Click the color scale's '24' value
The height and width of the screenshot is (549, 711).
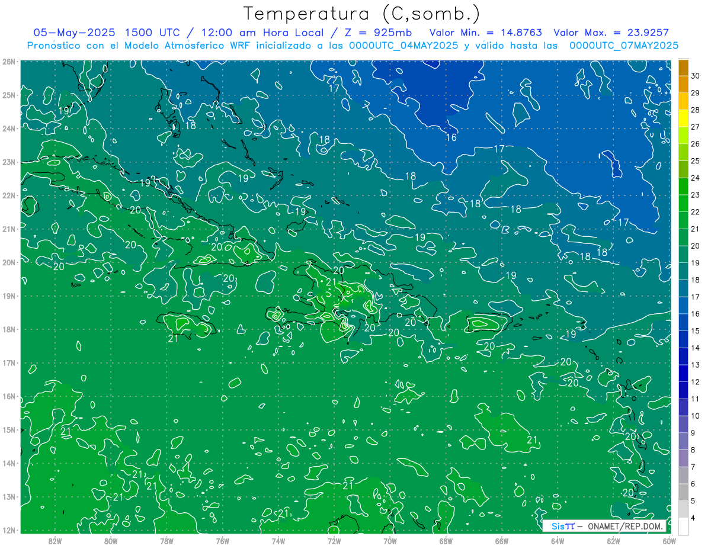pos(696,178)
